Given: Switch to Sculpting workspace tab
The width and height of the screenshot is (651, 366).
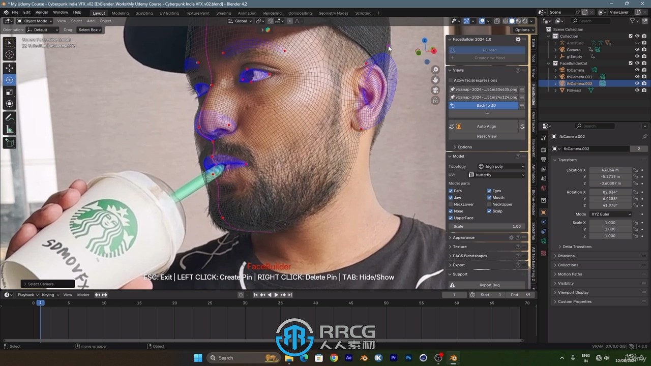Looking at the screenshot, I should tap(144, 13).
